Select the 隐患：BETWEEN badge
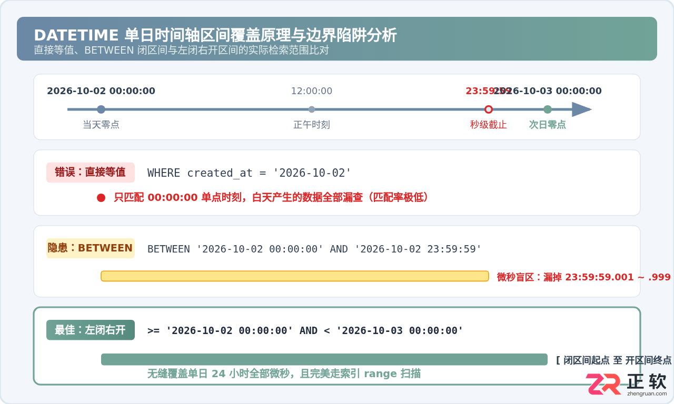Screen dimensions: 674x404 coord(91,248)
